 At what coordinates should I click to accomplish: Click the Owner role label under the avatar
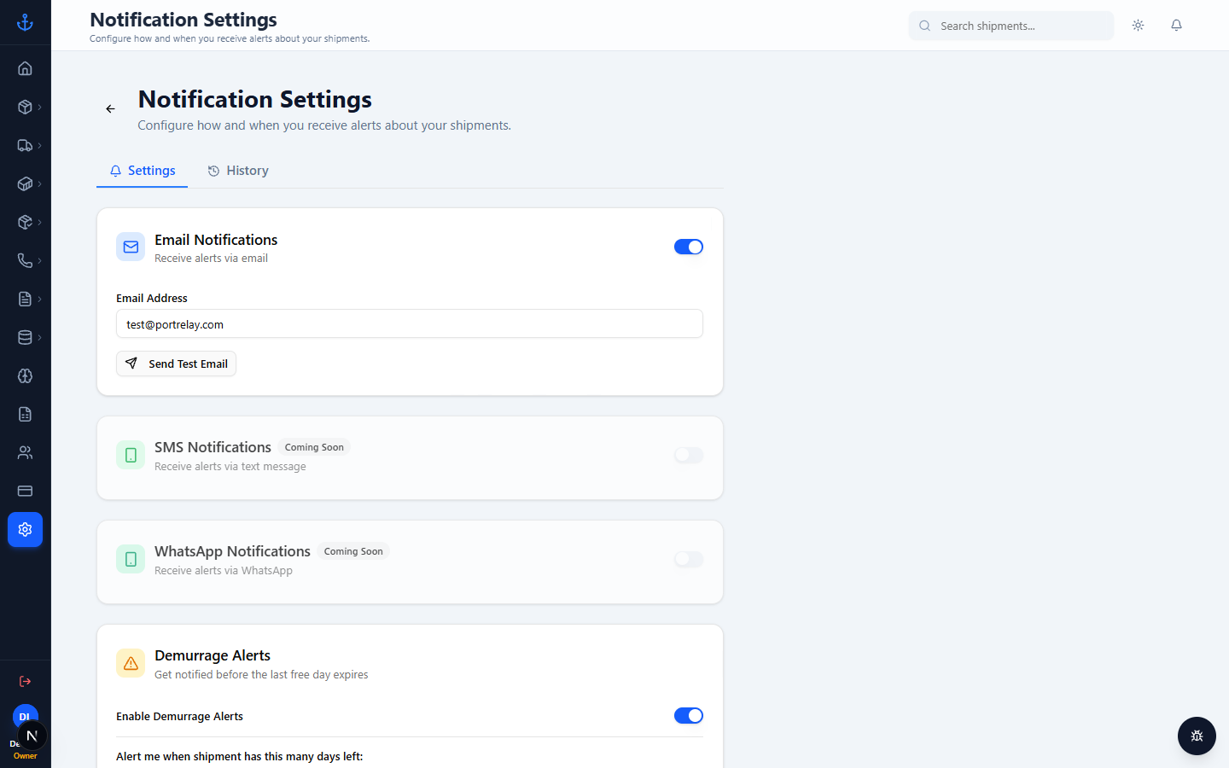26,756
